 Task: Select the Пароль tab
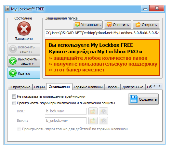[112, 87]
